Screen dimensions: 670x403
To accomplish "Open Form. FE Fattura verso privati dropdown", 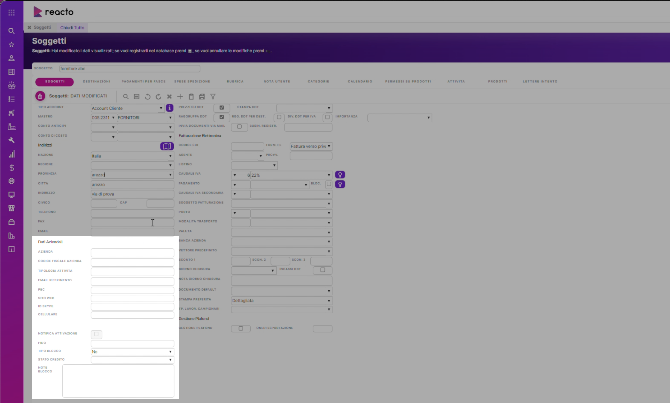I will click(311, 146).
